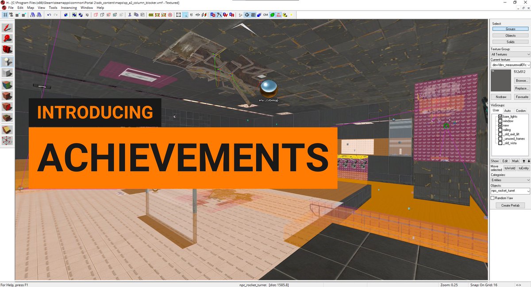
Task: Move visgroup up with arrow button
Action: click(523, 161)
